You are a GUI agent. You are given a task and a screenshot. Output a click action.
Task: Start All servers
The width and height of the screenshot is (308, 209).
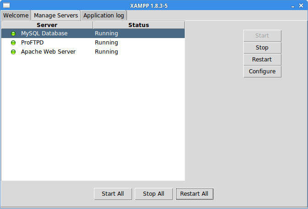pyautogui.click(x=113, y=194)
